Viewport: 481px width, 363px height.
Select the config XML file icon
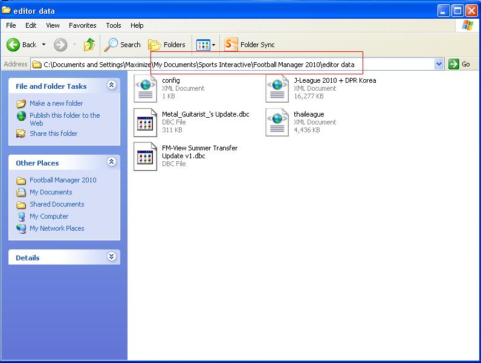[146, 89]
